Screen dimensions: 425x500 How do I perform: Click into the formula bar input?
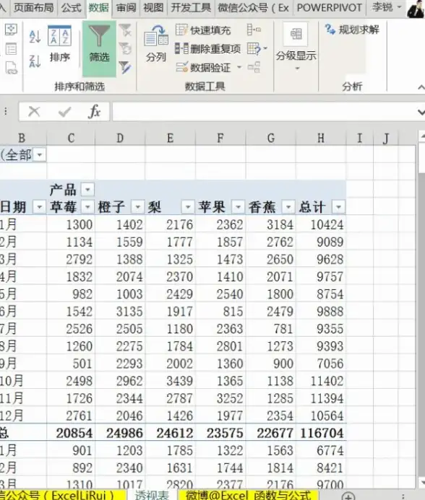coord(264,112)
